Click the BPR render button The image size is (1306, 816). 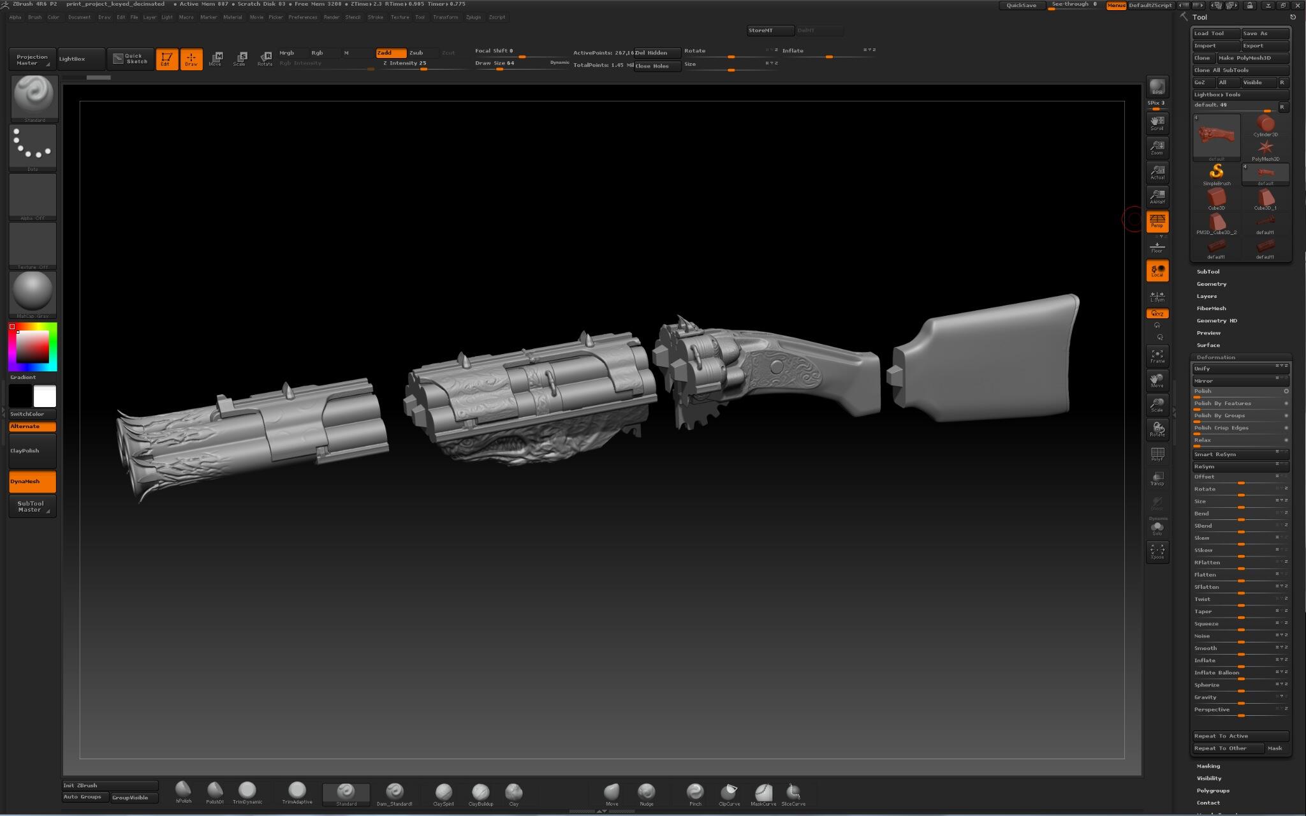(x=1157, y=87)
